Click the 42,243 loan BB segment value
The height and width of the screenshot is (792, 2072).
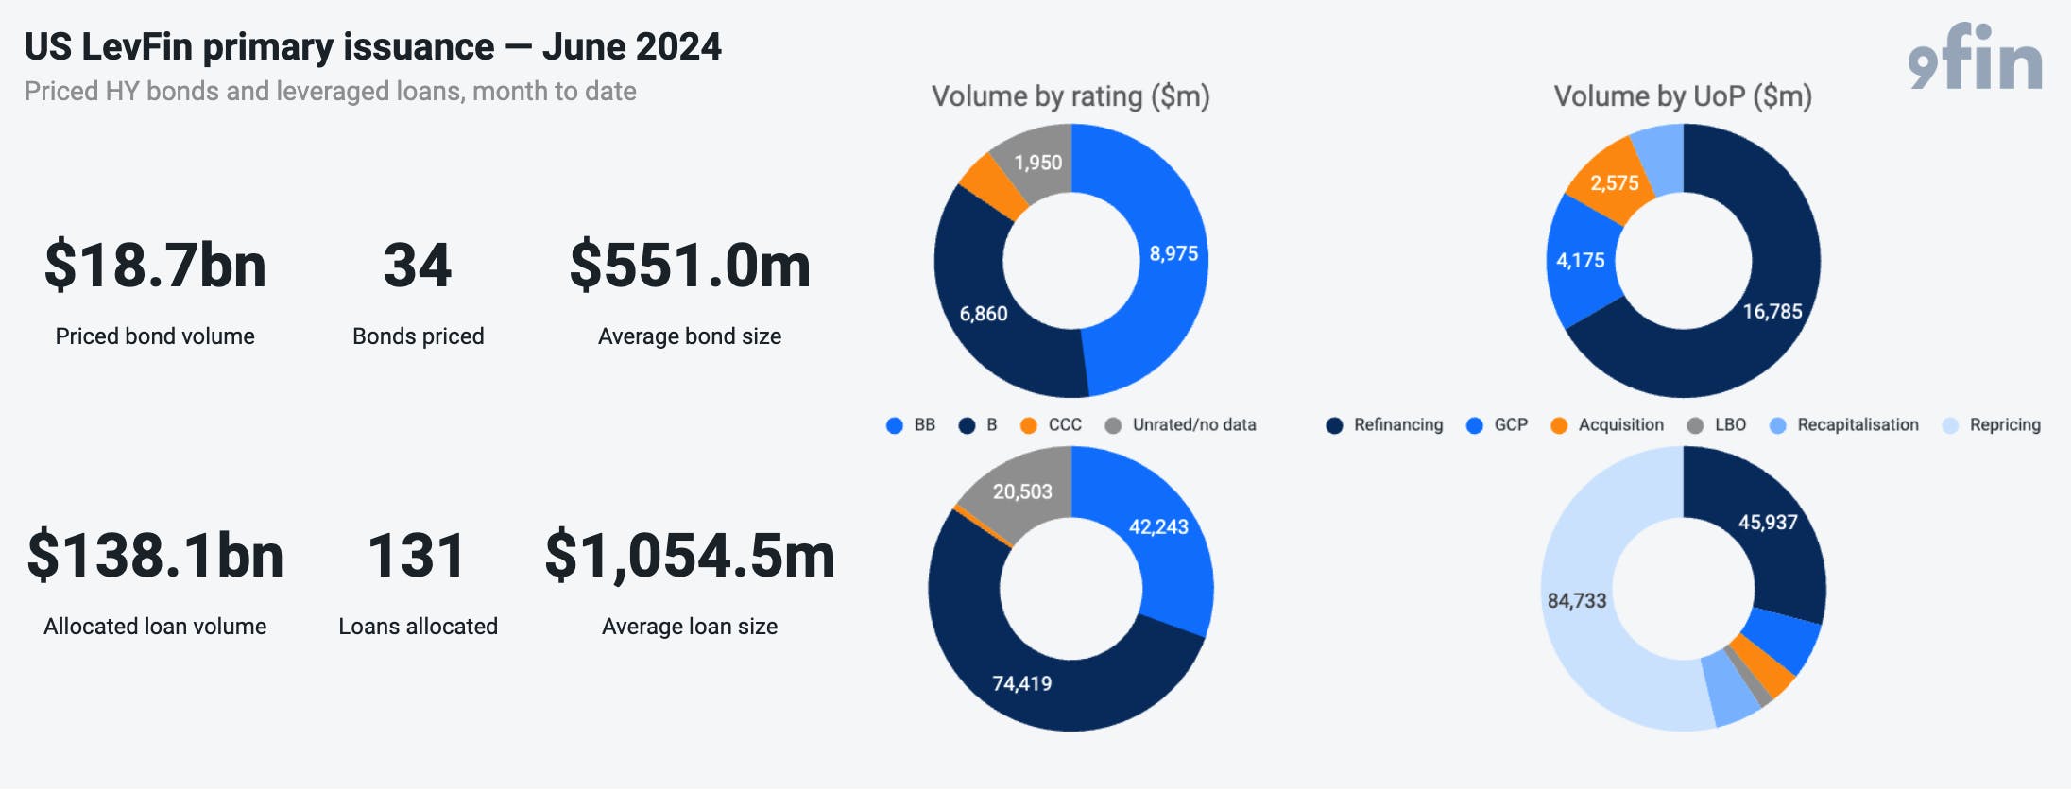coord(1158,527)
